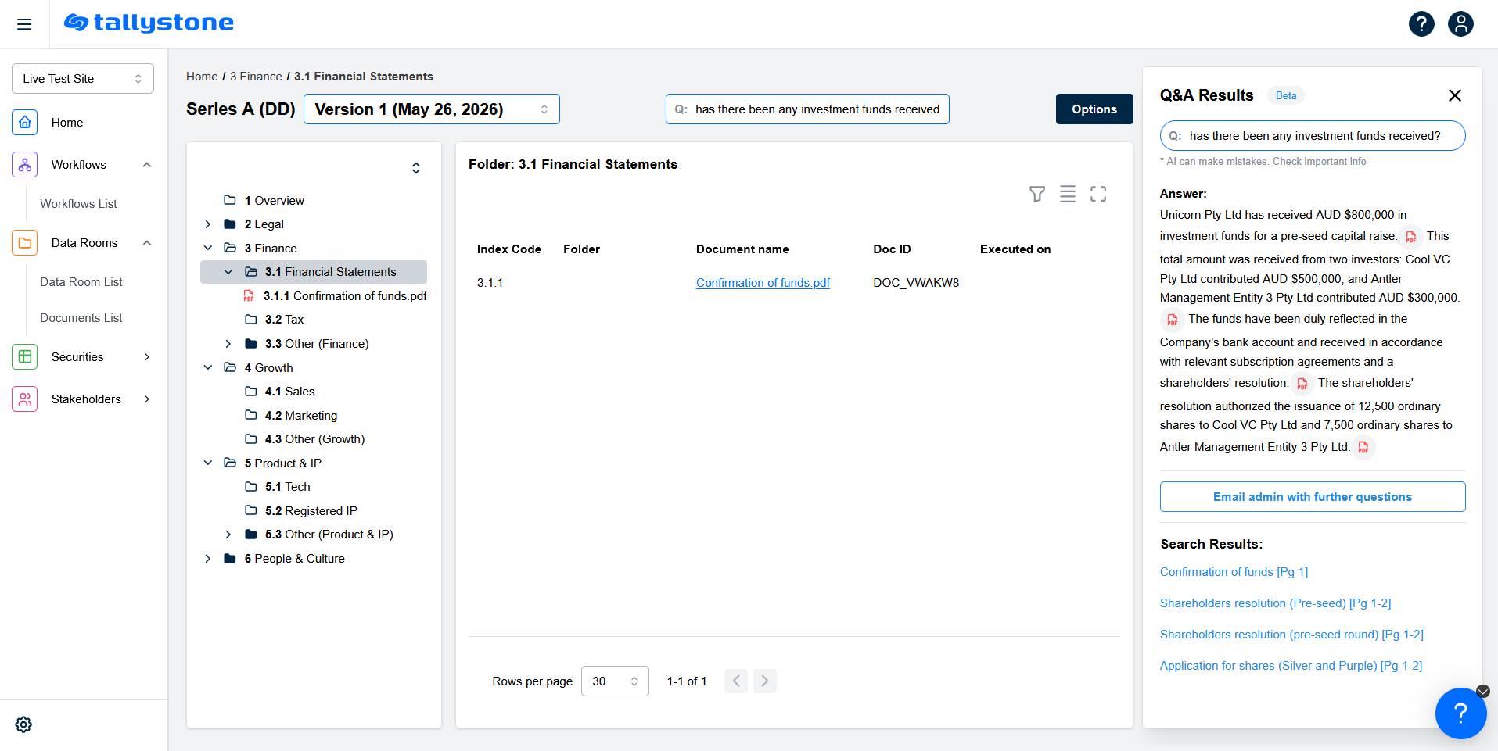Open Shareholders resolution (Pre-seed) [Pg 1-2] result

click(x=1275, y=603)
